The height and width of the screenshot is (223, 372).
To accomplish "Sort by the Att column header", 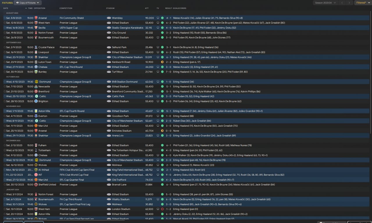I will 147,8.
